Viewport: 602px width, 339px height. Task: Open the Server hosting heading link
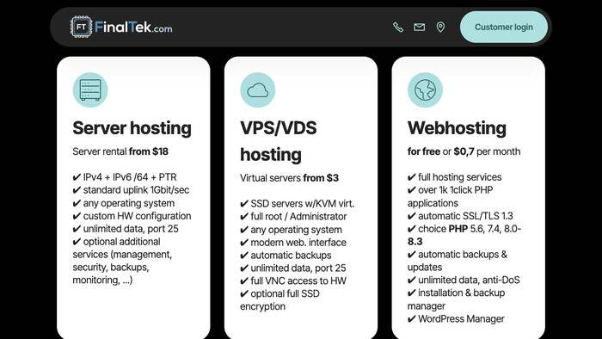(132, 128)
